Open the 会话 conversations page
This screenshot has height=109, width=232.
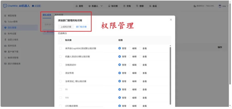pyautogui.click(x=153, y=6)
